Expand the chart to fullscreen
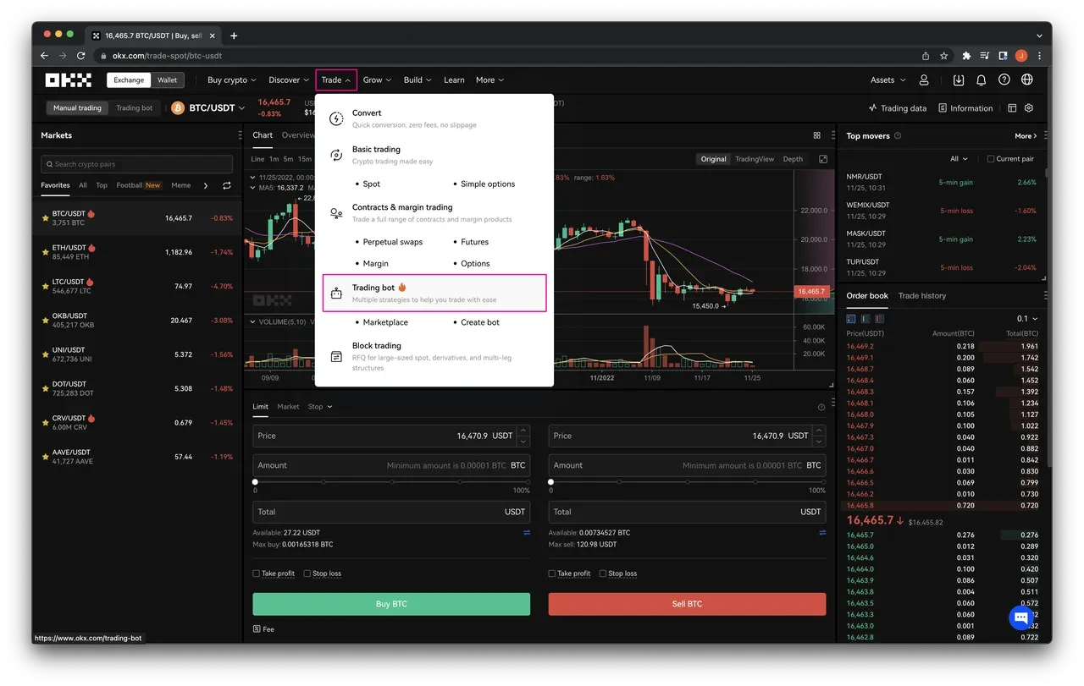Screen dimensions: 1084x686 coord(822,158)
